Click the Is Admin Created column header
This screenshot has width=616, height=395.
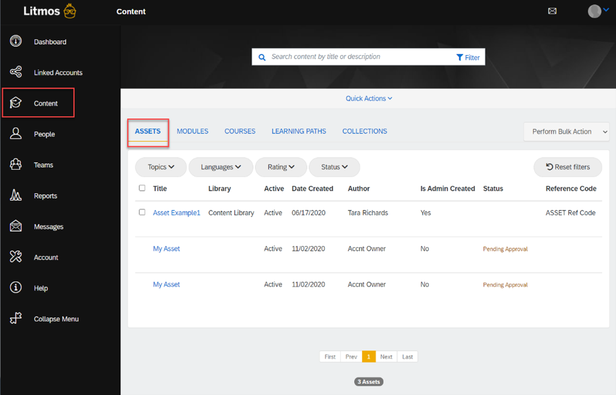448,189
